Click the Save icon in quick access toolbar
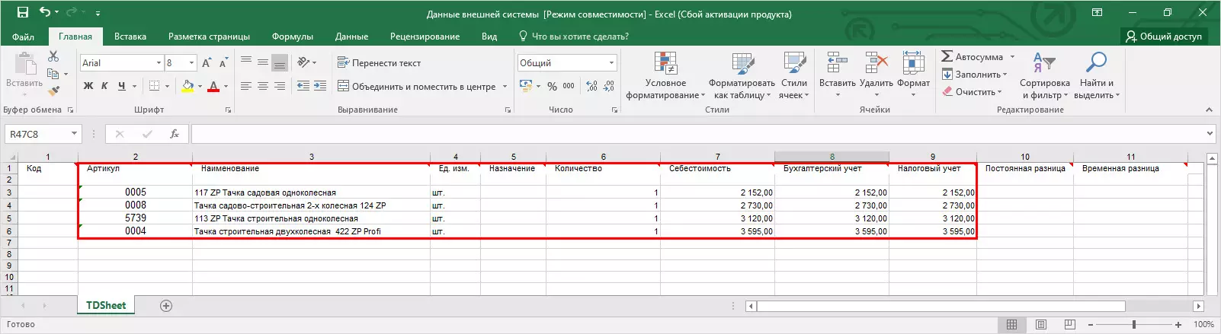The width and height of the screenshot is (1221, 334). pyautogui.click(x=22, y=13)
